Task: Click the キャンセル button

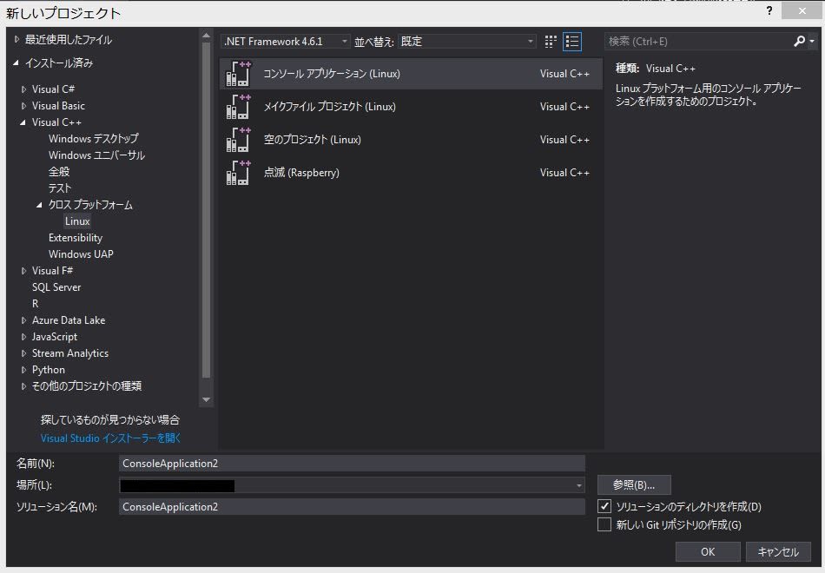Action: tap(777, 551)
